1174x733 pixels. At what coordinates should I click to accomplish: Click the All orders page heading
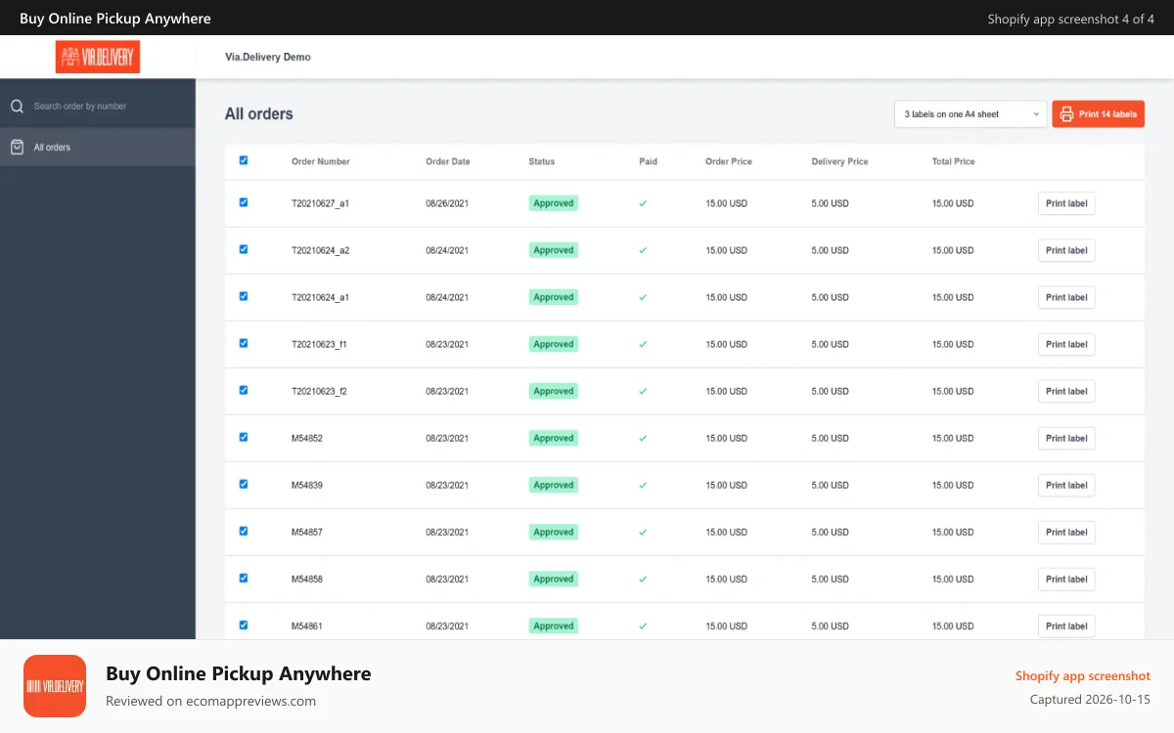coord(259,113)
